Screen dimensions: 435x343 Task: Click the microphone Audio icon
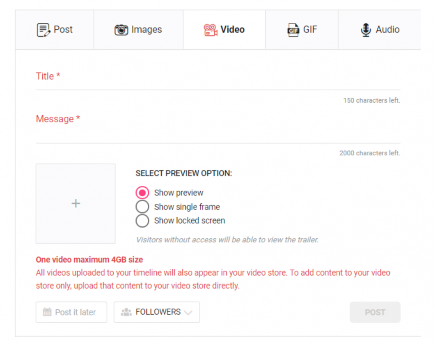(366, 29)
